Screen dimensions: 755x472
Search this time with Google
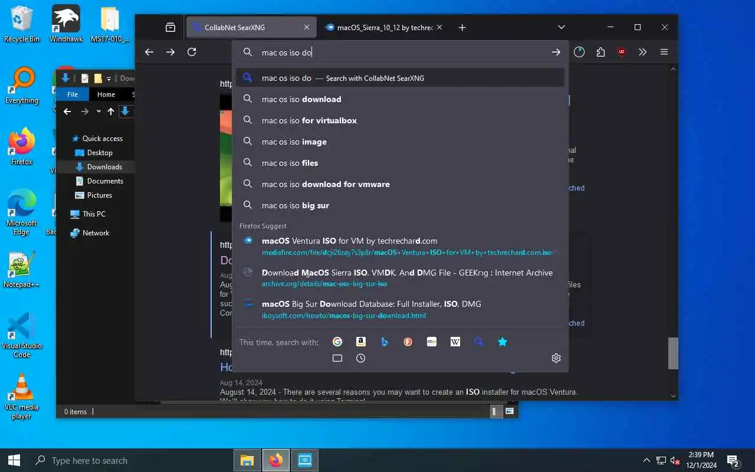[337, 342]
